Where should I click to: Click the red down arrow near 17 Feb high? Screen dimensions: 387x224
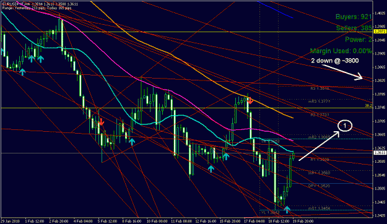(250, 101)
